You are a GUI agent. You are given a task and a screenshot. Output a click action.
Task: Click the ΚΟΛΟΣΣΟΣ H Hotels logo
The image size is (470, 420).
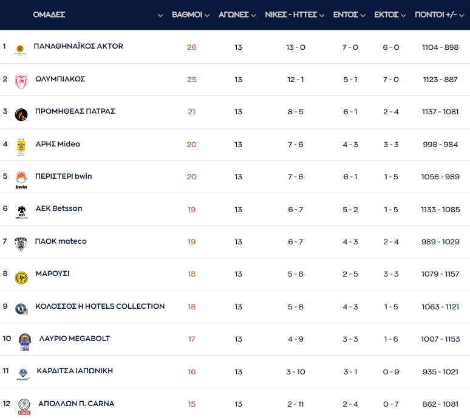[x=21, y=309]
